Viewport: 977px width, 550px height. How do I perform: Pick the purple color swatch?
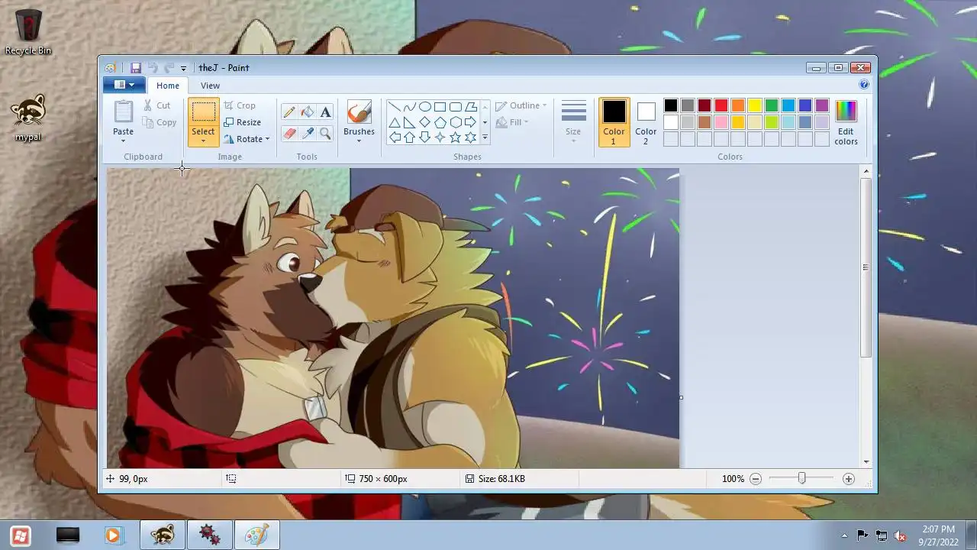(822, 105)
